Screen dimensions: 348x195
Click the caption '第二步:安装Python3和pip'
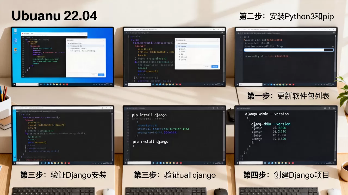287,17
